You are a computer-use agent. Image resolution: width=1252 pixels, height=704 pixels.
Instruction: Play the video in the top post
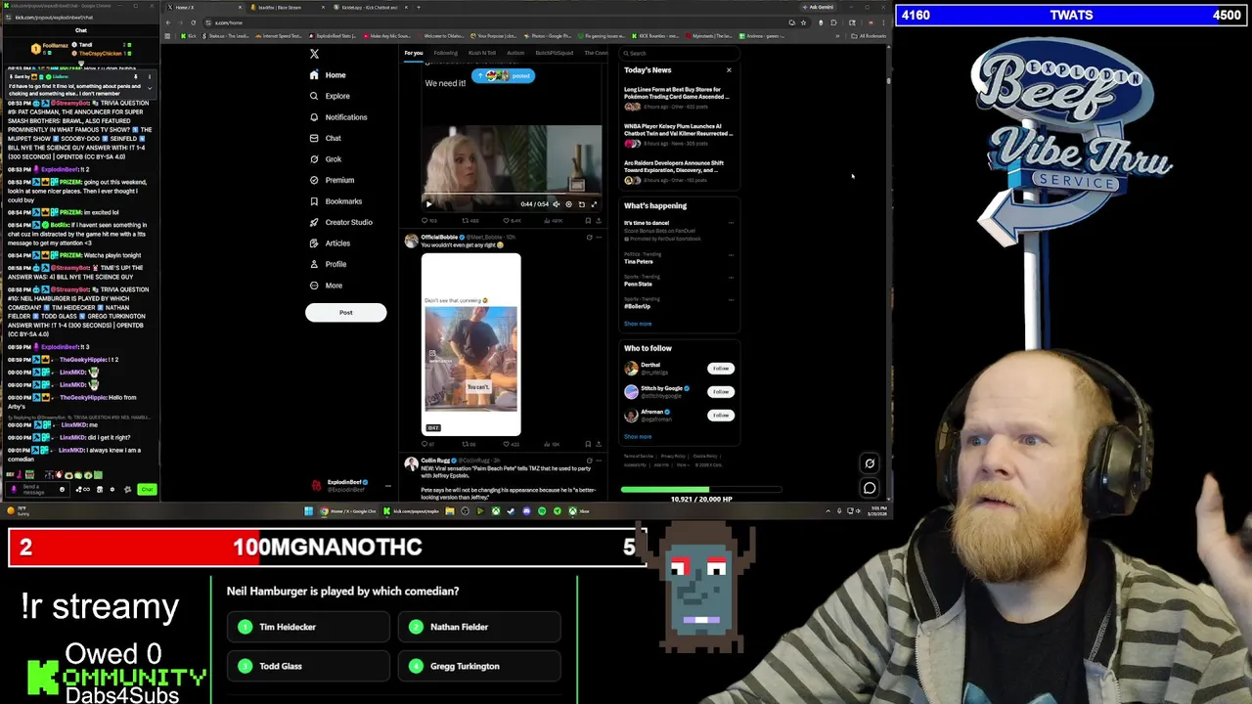(428, 204)
